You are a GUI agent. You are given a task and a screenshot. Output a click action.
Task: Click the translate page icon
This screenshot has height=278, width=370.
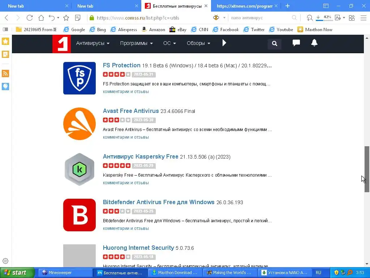pyautogui.click(x=338, y=18)
